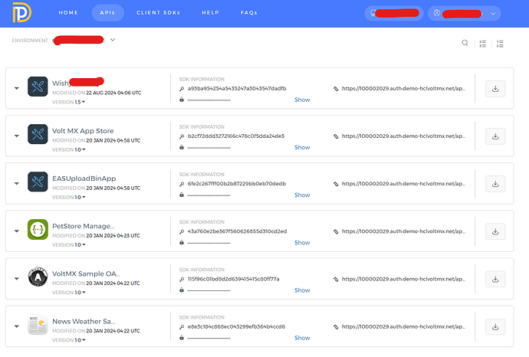Go to CLIENT SDKs page
This screenshot has width=529, height=357.
158,13
